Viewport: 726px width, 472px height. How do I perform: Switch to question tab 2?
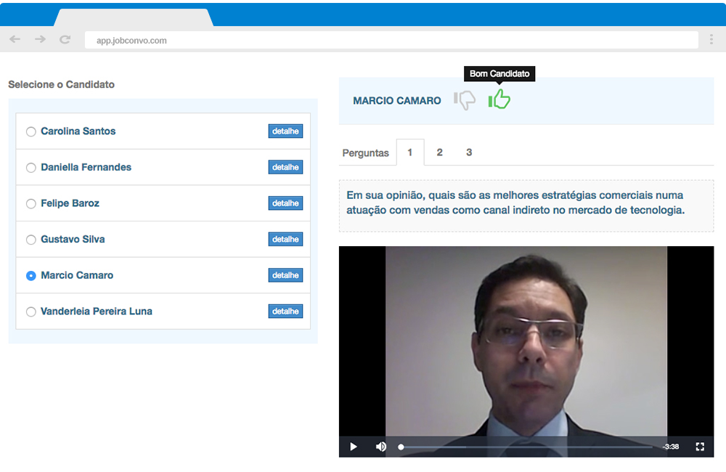tap(439, 152)
